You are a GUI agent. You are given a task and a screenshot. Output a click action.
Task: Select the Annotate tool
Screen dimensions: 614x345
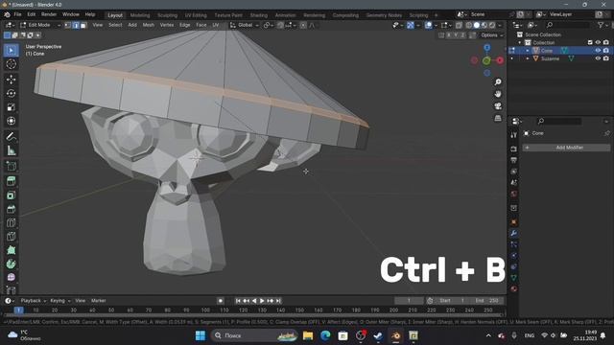11,136
